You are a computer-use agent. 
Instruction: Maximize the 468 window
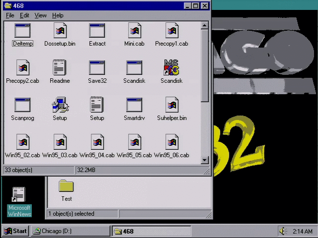(x=195, y=5)
